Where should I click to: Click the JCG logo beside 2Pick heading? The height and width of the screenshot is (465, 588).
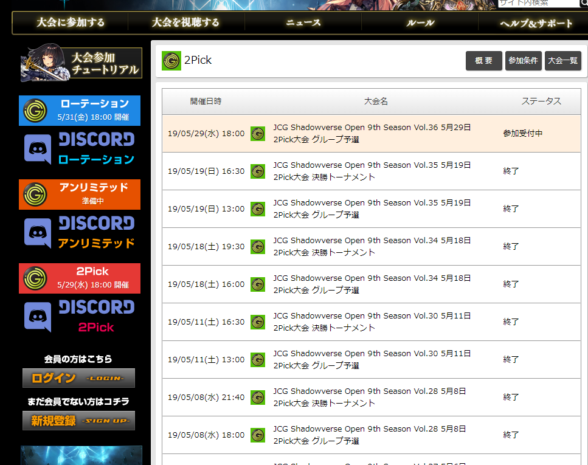point(171,60)
